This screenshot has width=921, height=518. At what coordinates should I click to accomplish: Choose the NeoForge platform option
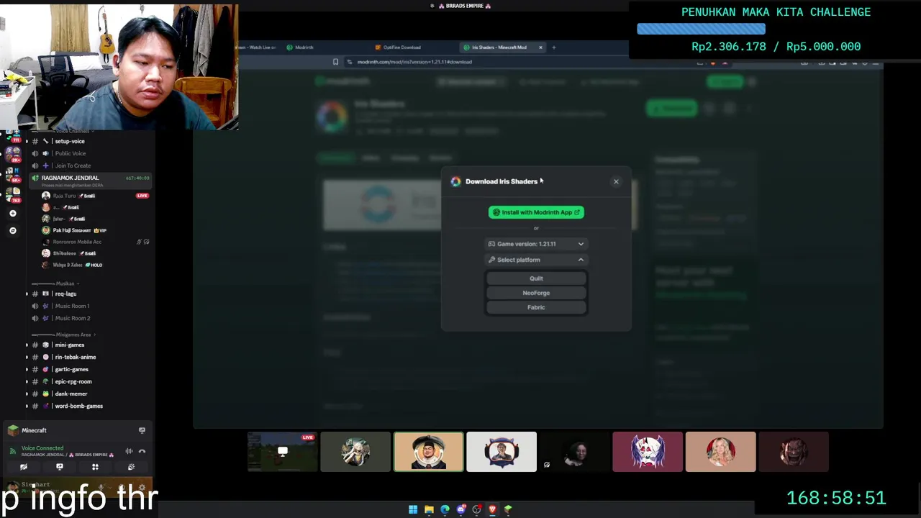(x=536, y=293)
